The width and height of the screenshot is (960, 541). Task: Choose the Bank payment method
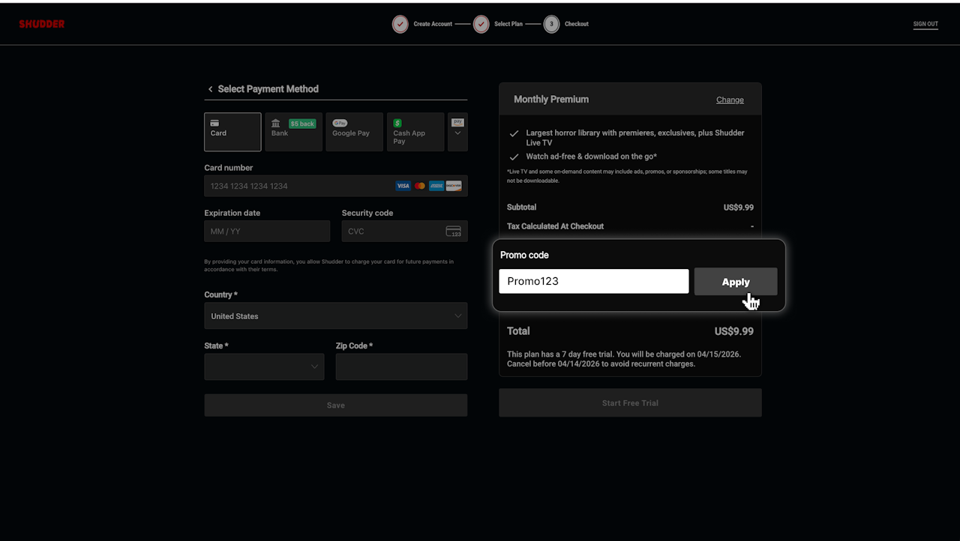(x=293, y=132)
